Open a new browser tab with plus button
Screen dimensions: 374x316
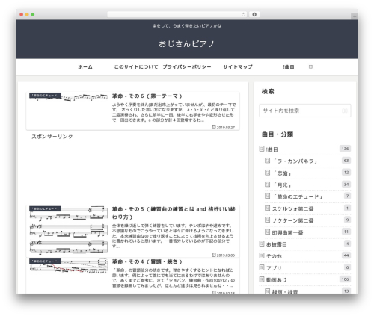(x=355, y=16)
